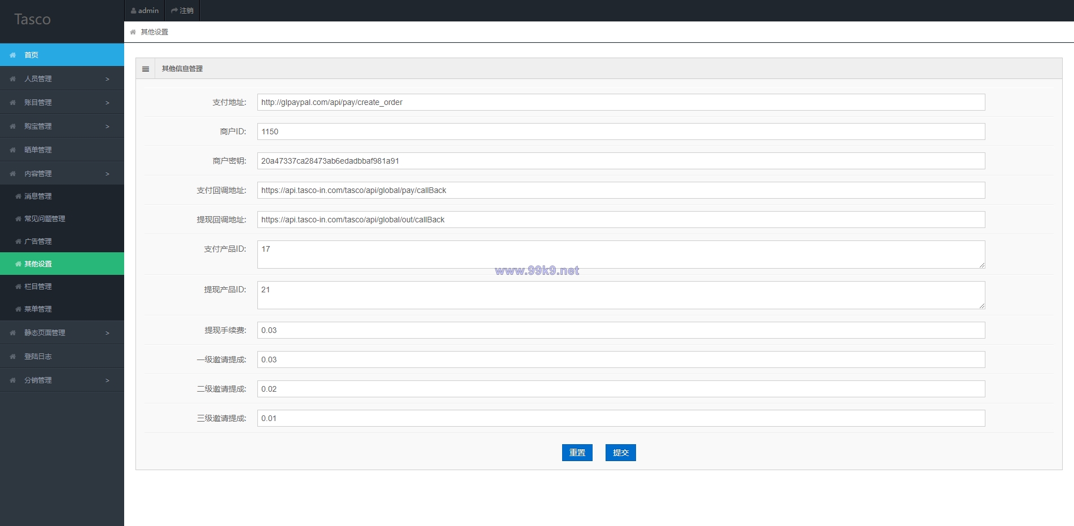
Task: Click the icon beside 栏目管理
Action: 18,287
